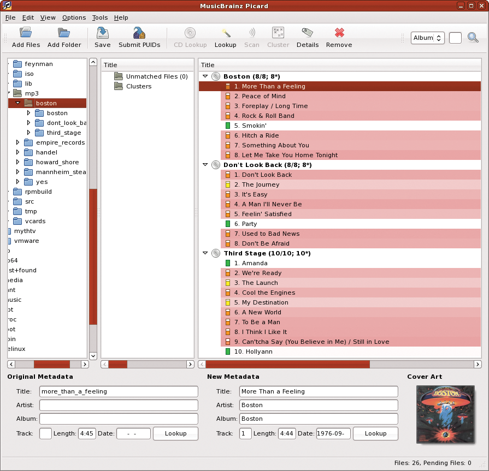This screenshot has width=489, height=471.
Task: Click Lookup button under New Metadata
Action: 375,433
